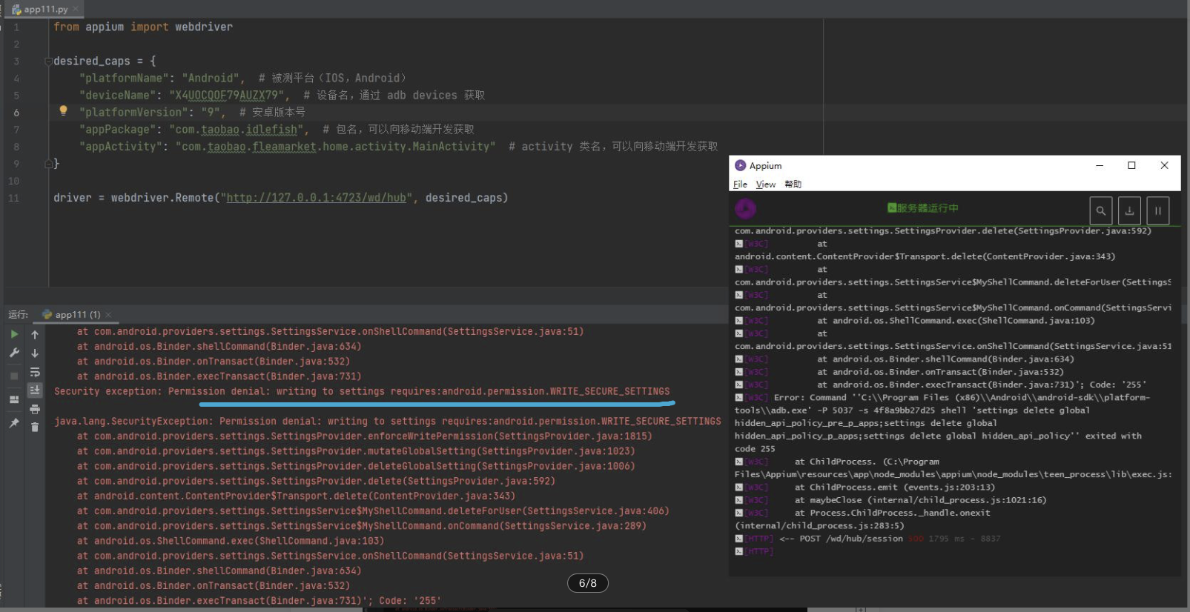Open run configuration wrench icon
The height and width of the screenshot is (612, 1190).
click(x=14, y=353)
